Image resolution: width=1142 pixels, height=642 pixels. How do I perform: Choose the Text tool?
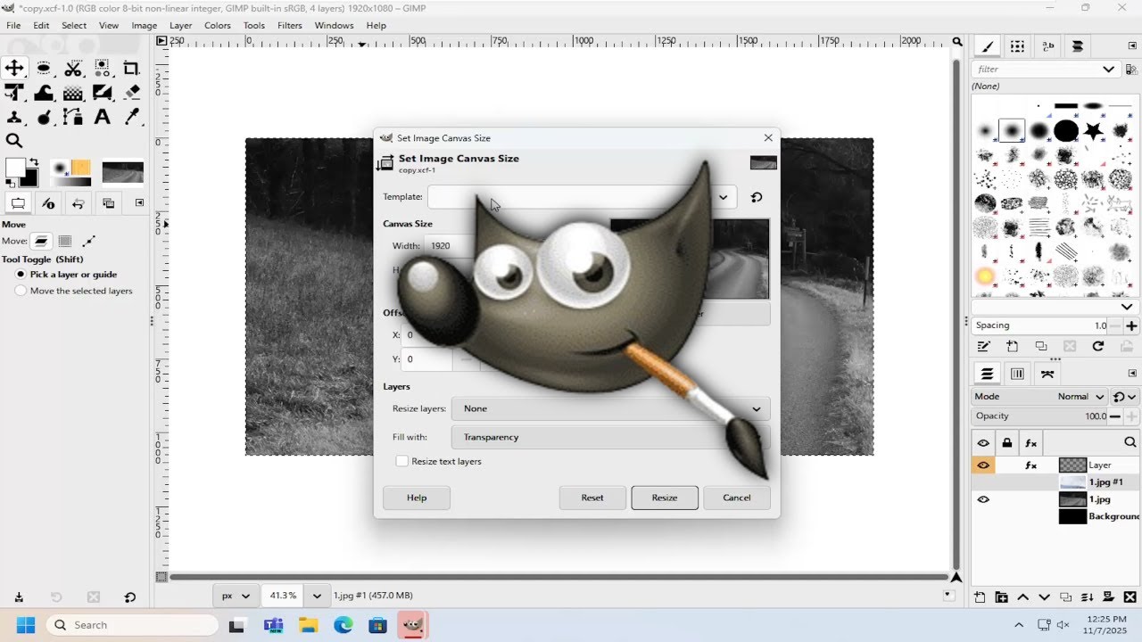(102, 117)
